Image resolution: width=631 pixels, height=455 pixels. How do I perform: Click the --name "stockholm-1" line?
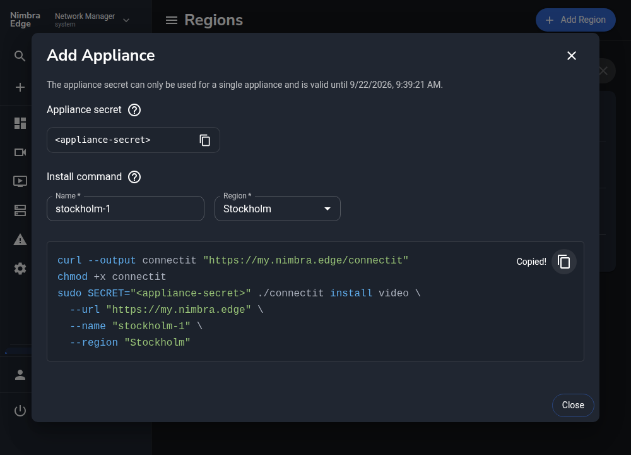(136, 326)
